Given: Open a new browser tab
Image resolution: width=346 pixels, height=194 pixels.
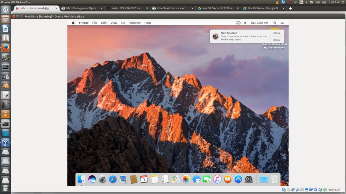Looking at the screenshot, I should point(290,8).
